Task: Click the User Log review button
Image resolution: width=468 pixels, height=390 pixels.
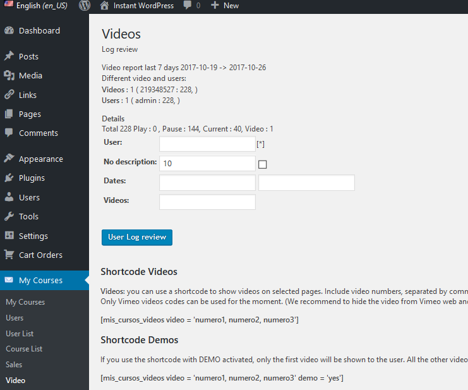Action: (137, 238)
